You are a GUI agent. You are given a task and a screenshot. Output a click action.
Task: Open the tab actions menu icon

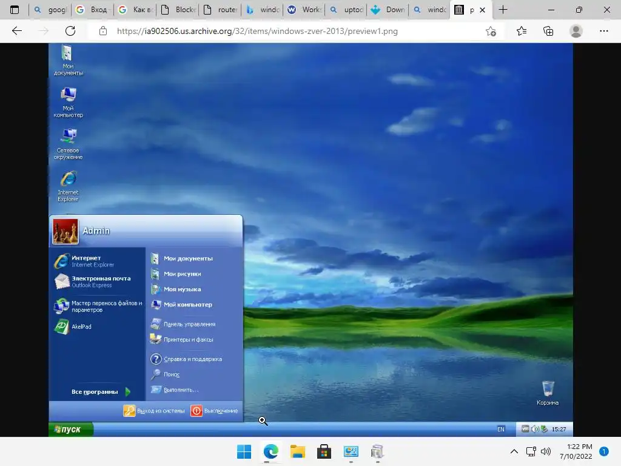tap(15, 10)
